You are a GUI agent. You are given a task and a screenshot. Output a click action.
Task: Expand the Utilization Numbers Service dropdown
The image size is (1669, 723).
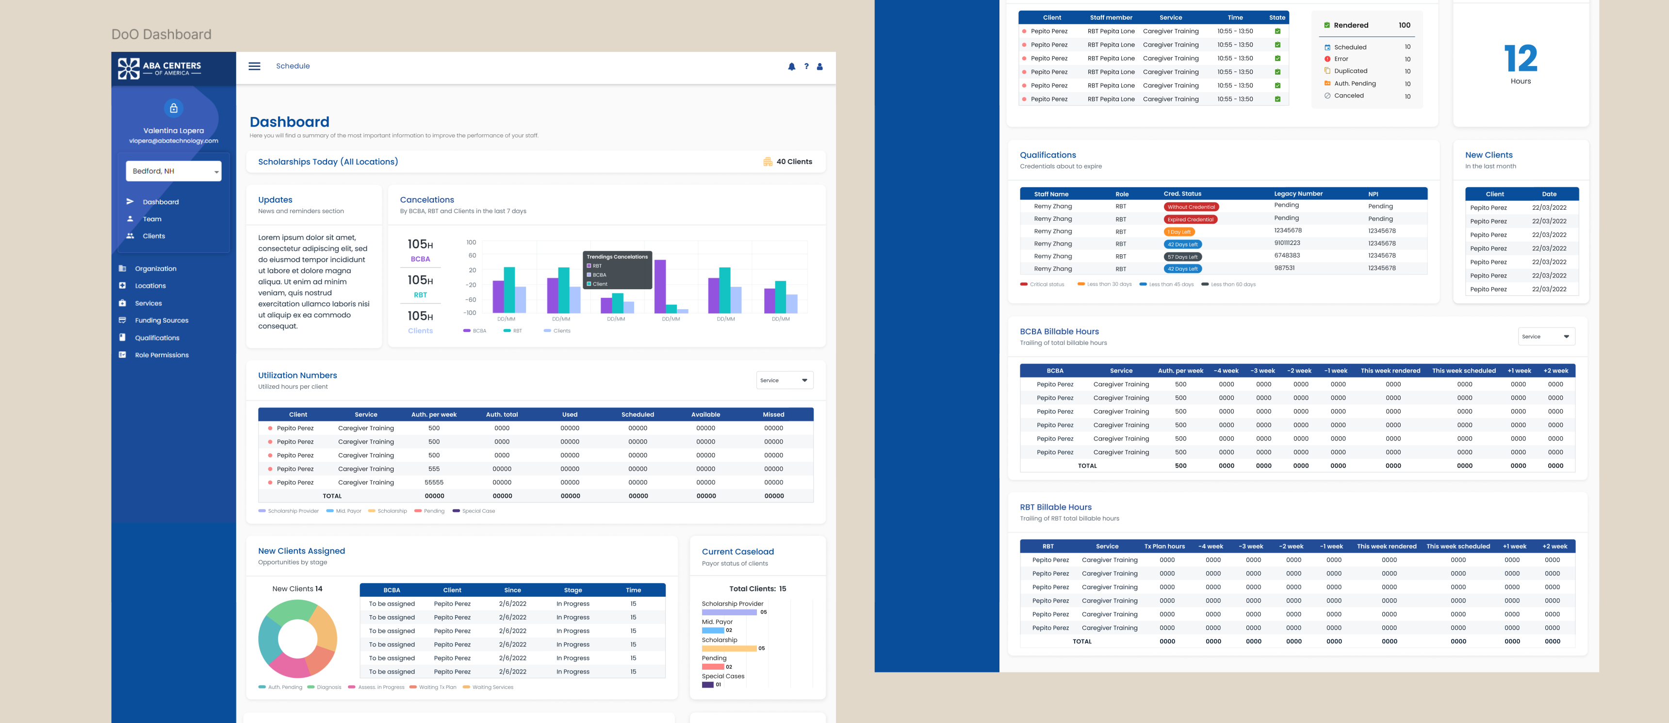[x=785, y=380]
